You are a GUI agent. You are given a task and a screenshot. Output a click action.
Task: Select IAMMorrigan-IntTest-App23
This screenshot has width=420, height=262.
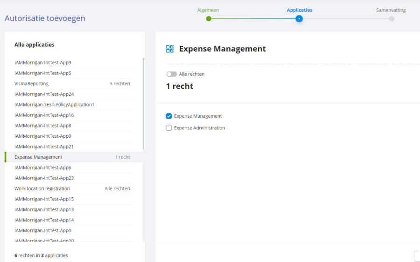click(x=73, y=178)
